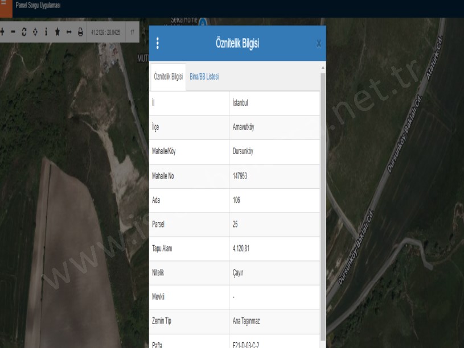Zoom out with the minus icon
This screenshot has width=464, height=348.
tap(13, 32)
